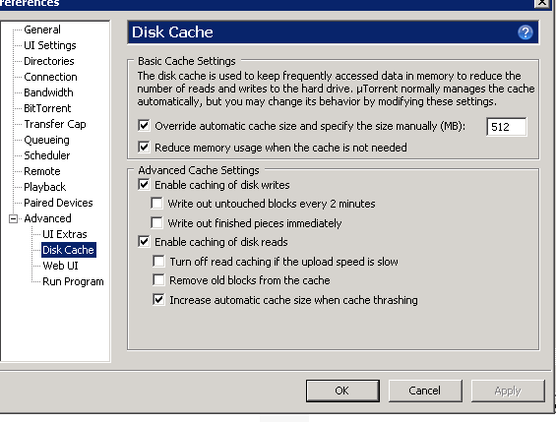Toggle enable caching of disk reads
Screen dimensions: 556x422
pos(144,242)
